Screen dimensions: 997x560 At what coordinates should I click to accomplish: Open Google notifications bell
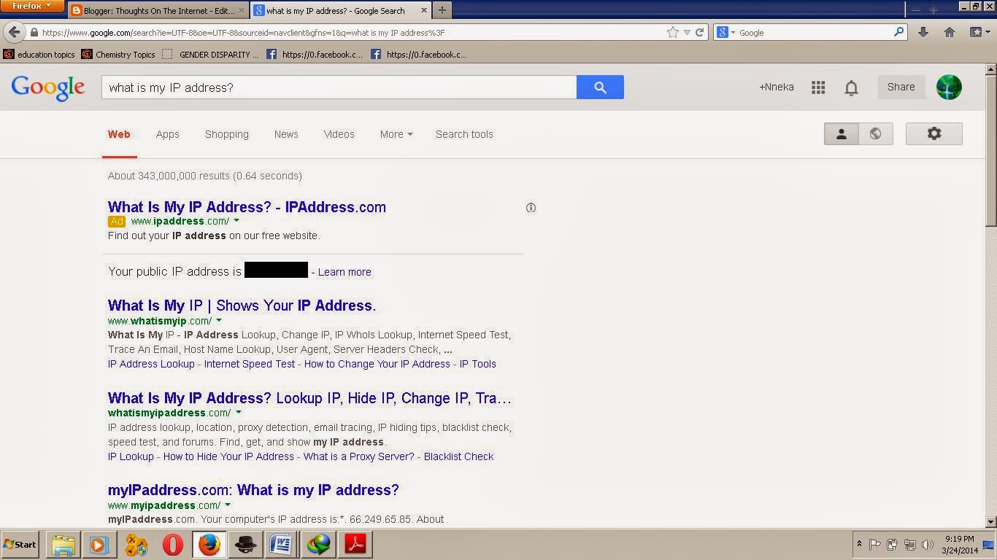click(x=851, y=88)
